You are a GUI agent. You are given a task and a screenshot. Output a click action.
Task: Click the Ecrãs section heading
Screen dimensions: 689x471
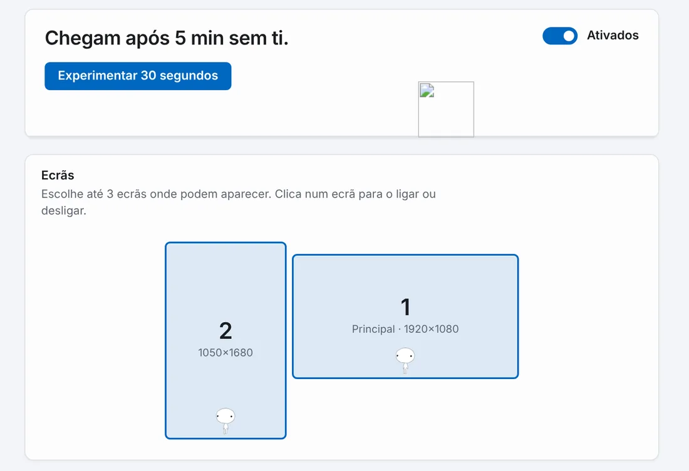(58, 175)
